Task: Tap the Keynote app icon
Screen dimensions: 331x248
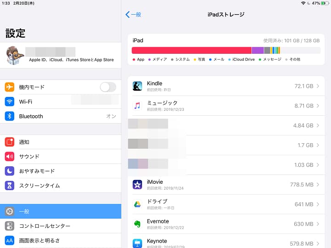Action: coord(137,243)
